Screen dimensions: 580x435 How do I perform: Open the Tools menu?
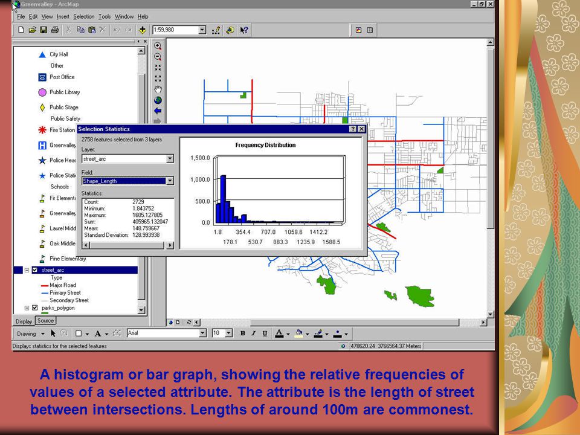pos(105,17)
